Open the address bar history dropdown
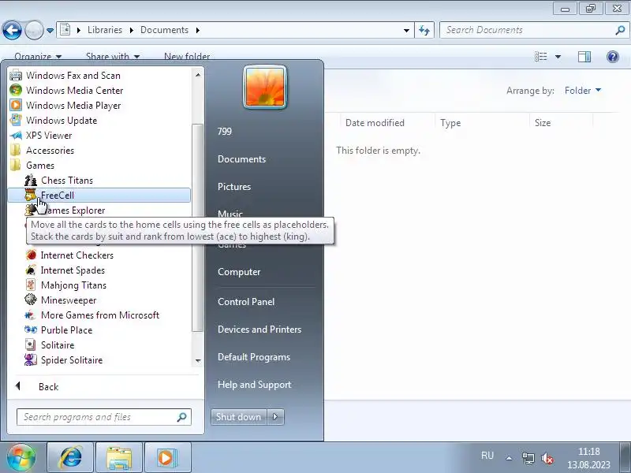This screenshot has height=473, width=631. click(x=406, y=30)
